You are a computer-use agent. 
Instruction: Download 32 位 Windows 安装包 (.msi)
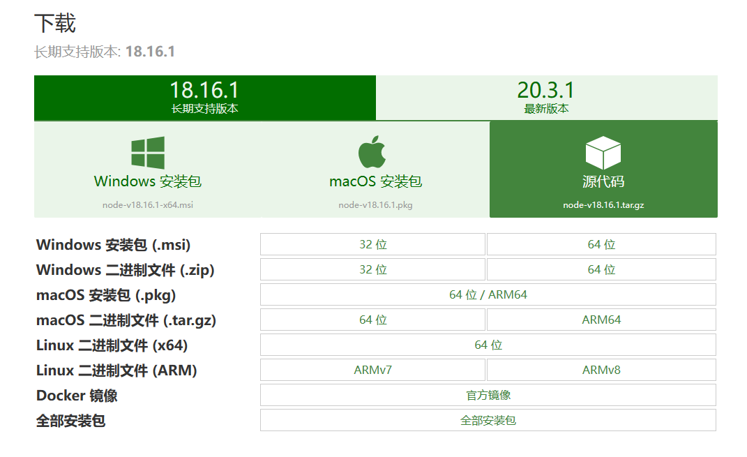tap(372, 244)
